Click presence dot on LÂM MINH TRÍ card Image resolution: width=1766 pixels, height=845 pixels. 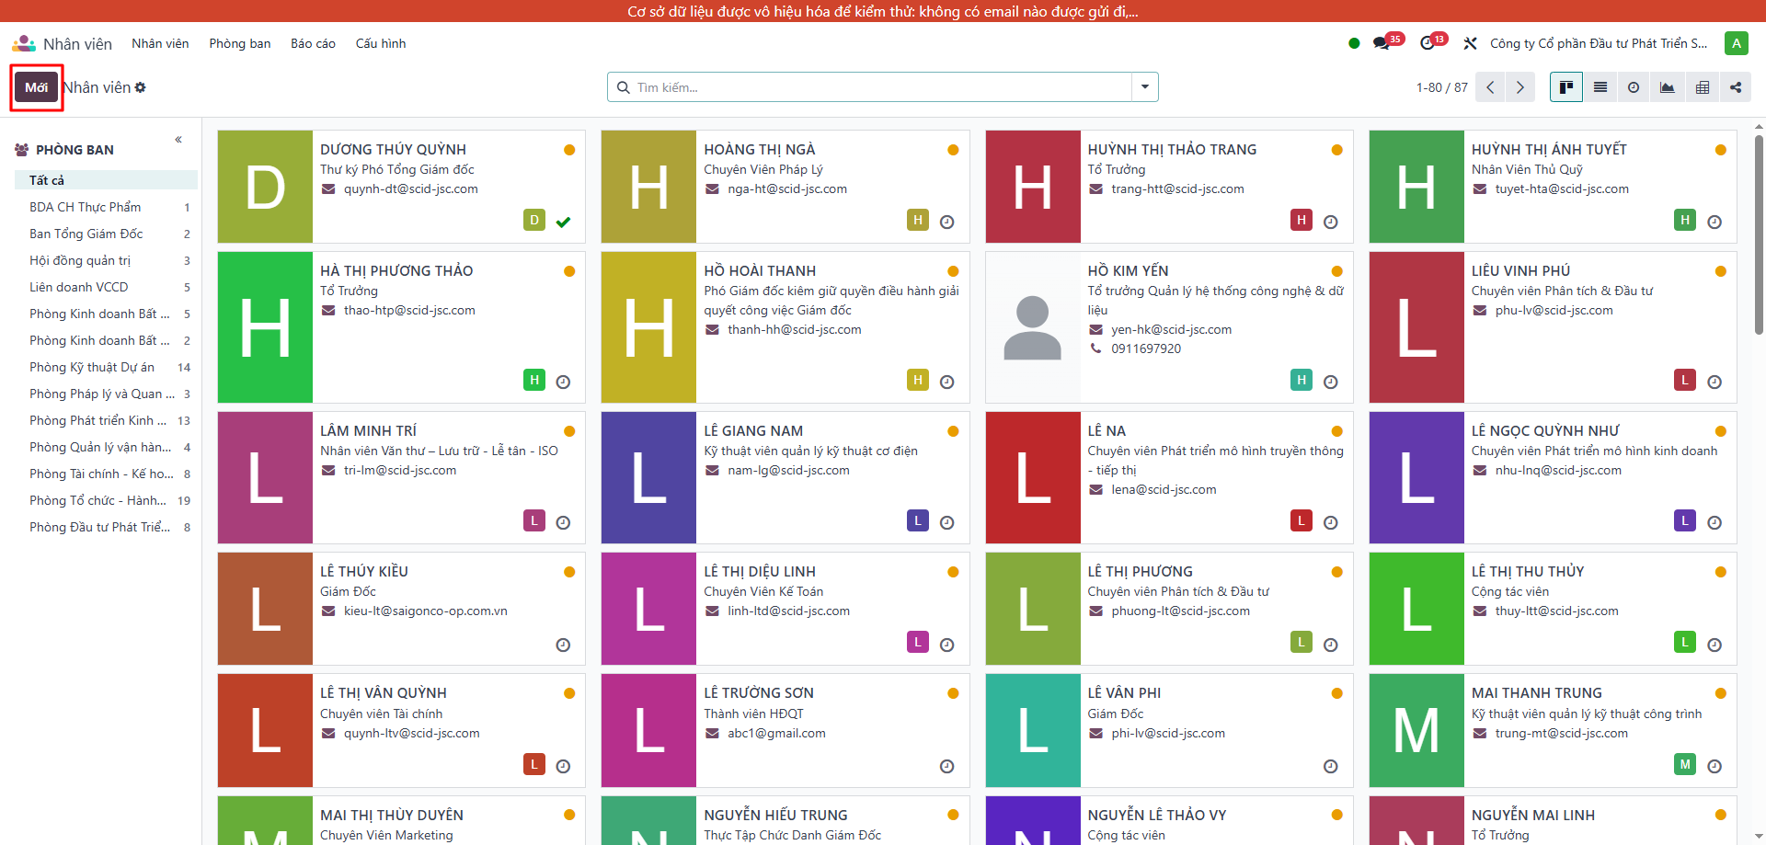pos(569,431)
